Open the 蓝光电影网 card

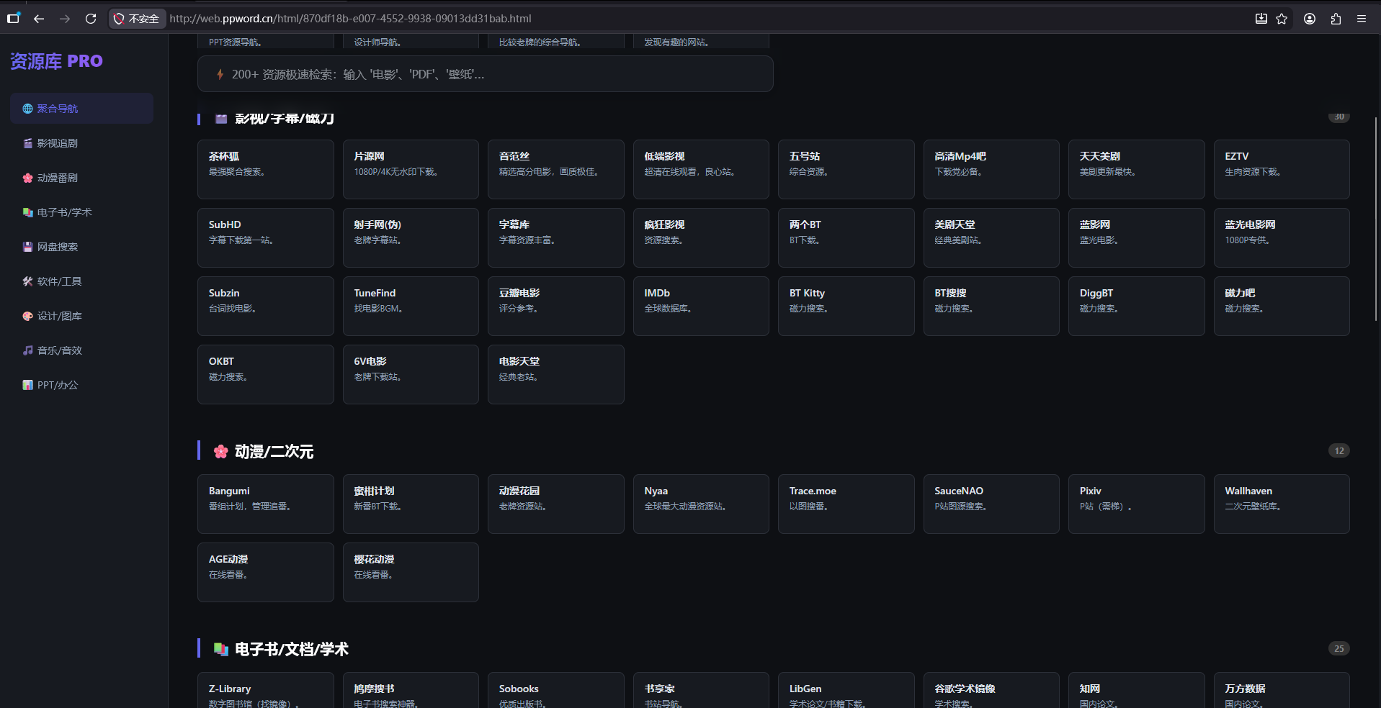point(1282,237)
